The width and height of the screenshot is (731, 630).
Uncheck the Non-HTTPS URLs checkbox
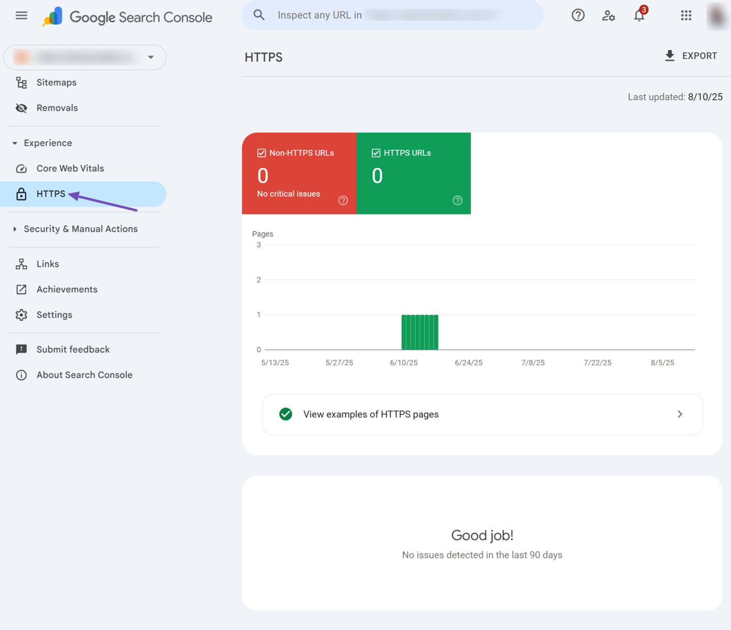tap(262, 153)
